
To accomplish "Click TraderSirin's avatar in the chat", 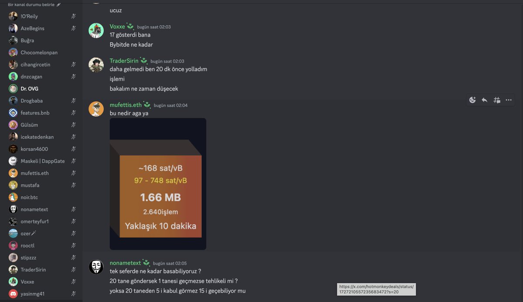I will [x=96, y=65].
